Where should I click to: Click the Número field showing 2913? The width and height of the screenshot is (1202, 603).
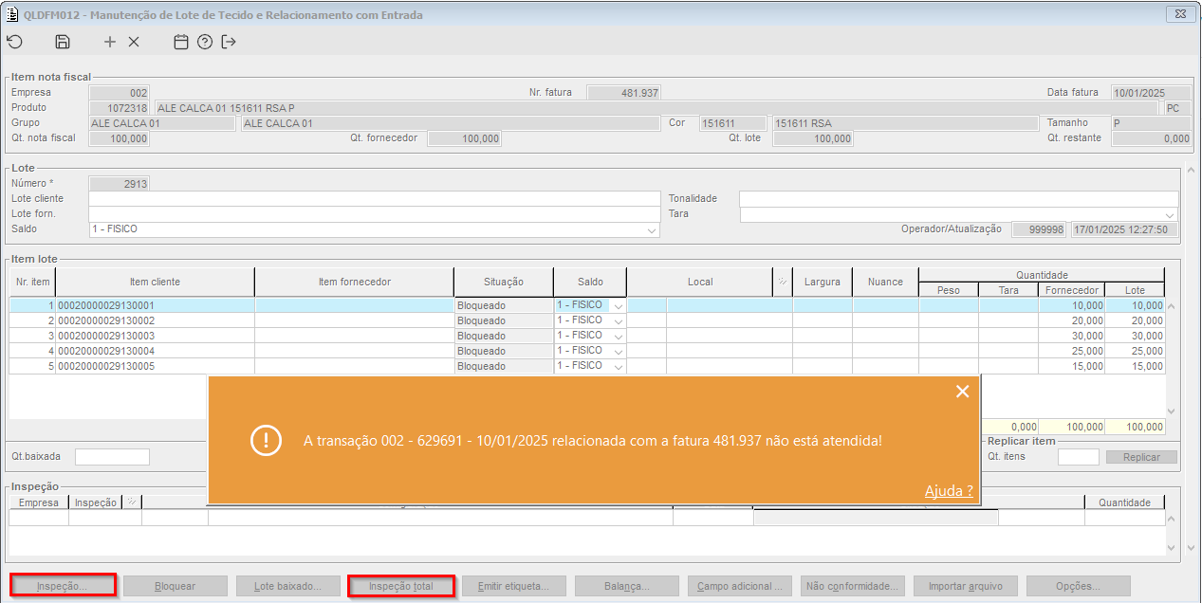119,184
